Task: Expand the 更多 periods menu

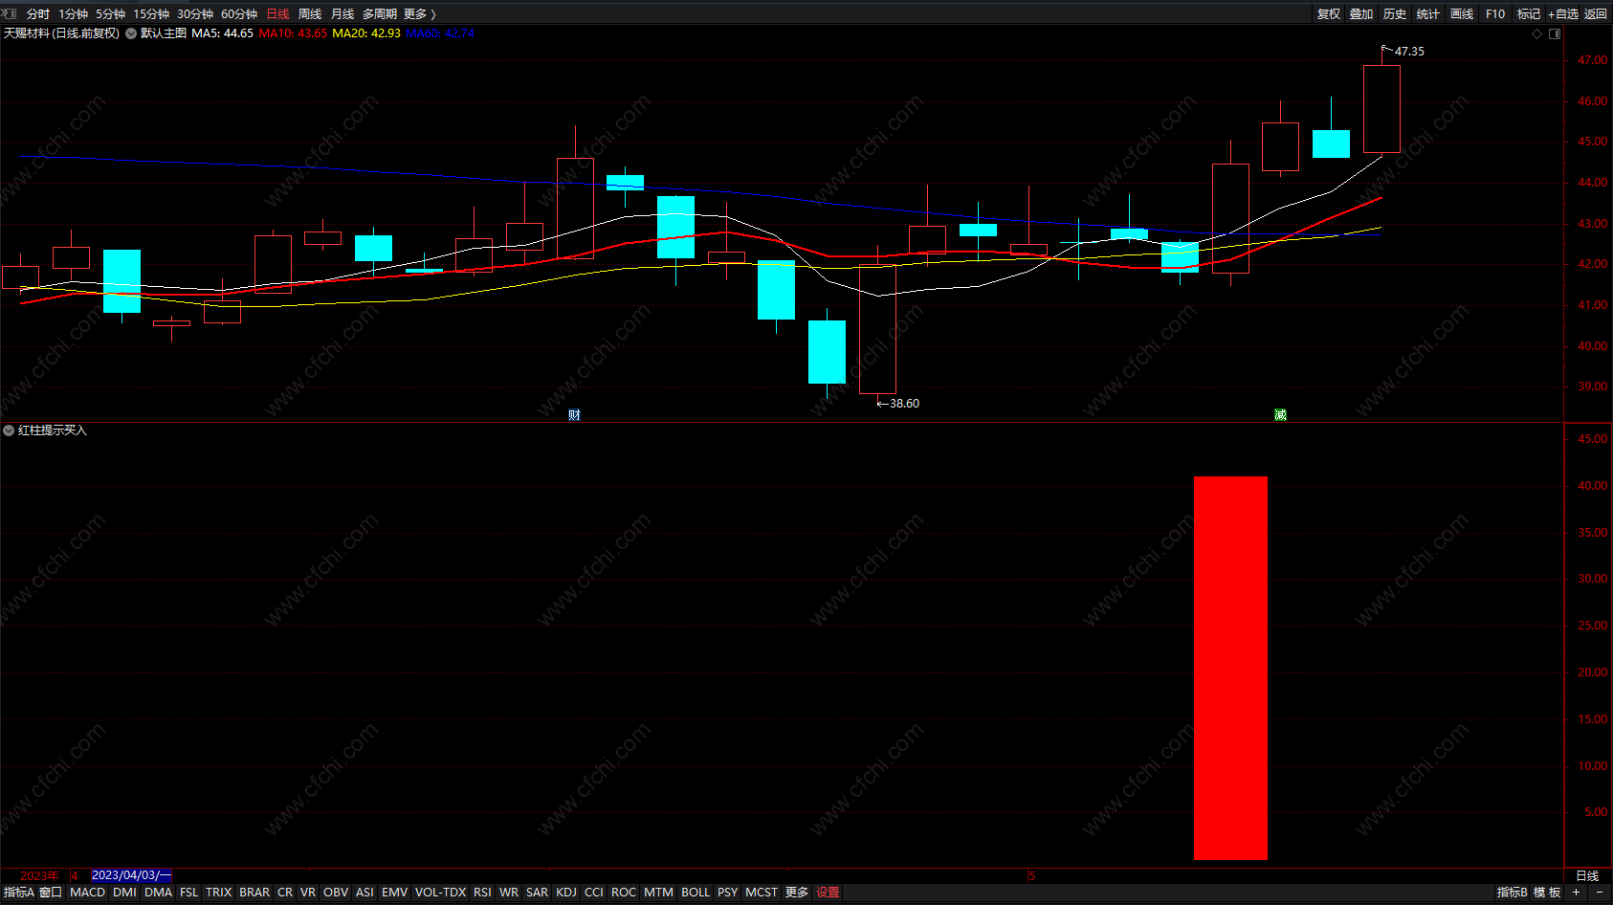Action: (419, 14)
